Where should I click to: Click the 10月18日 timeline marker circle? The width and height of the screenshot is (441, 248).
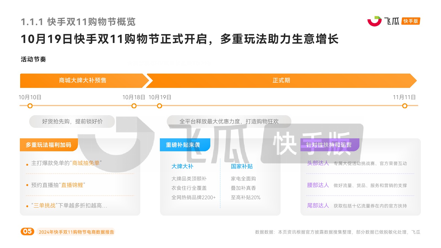(x=134, y=106)
